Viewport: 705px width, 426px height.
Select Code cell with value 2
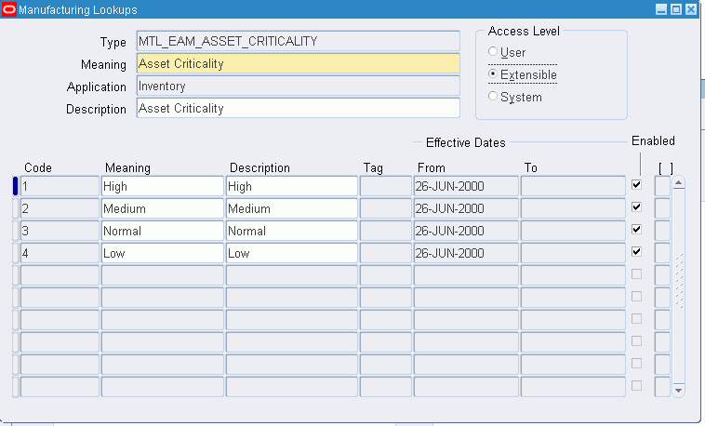60,208
